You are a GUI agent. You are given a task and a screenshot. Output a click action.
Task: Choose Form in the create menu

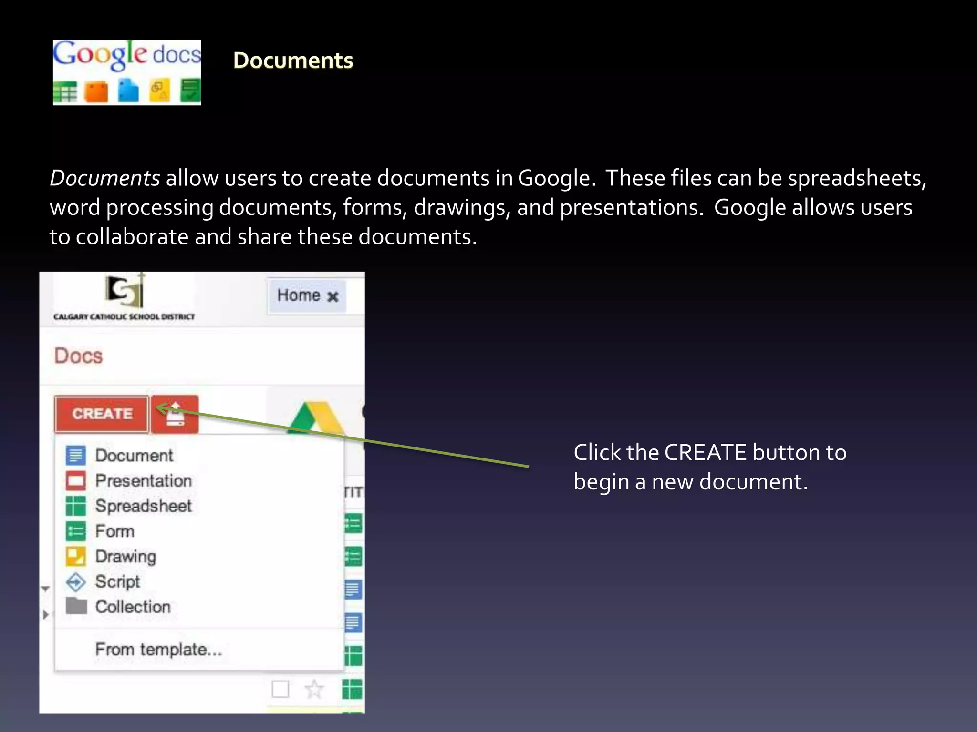click(115, 531)
